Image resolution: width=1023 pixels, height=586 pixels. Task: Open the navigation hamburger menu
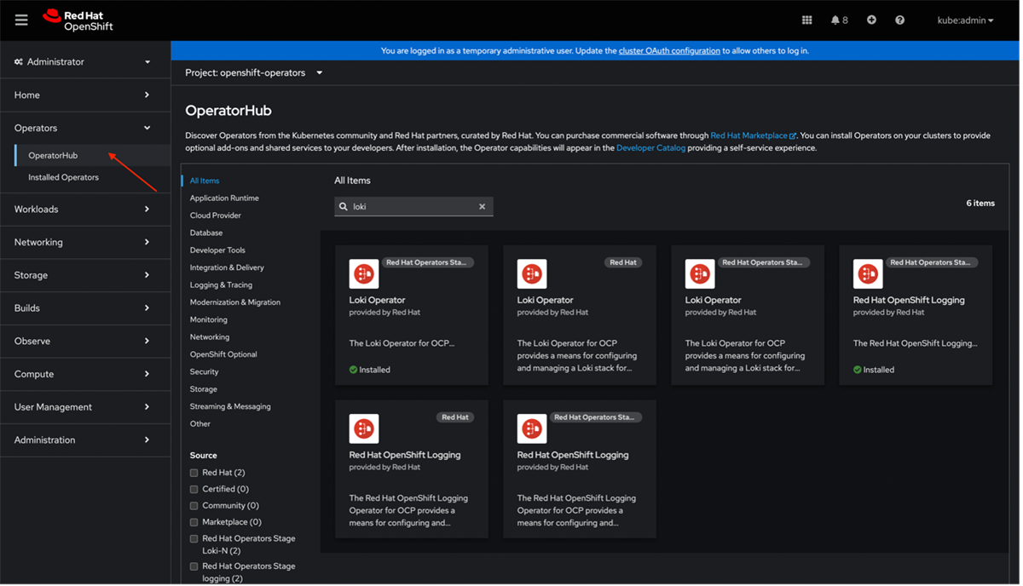click(21, 20)
